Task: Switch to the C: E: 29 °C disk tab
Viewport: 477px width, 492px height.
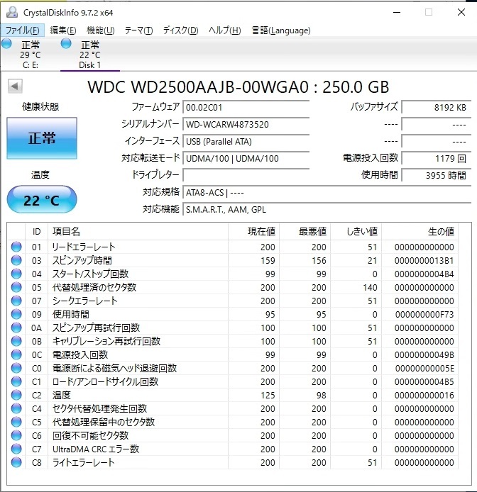Action: click(x=30, y=55)
